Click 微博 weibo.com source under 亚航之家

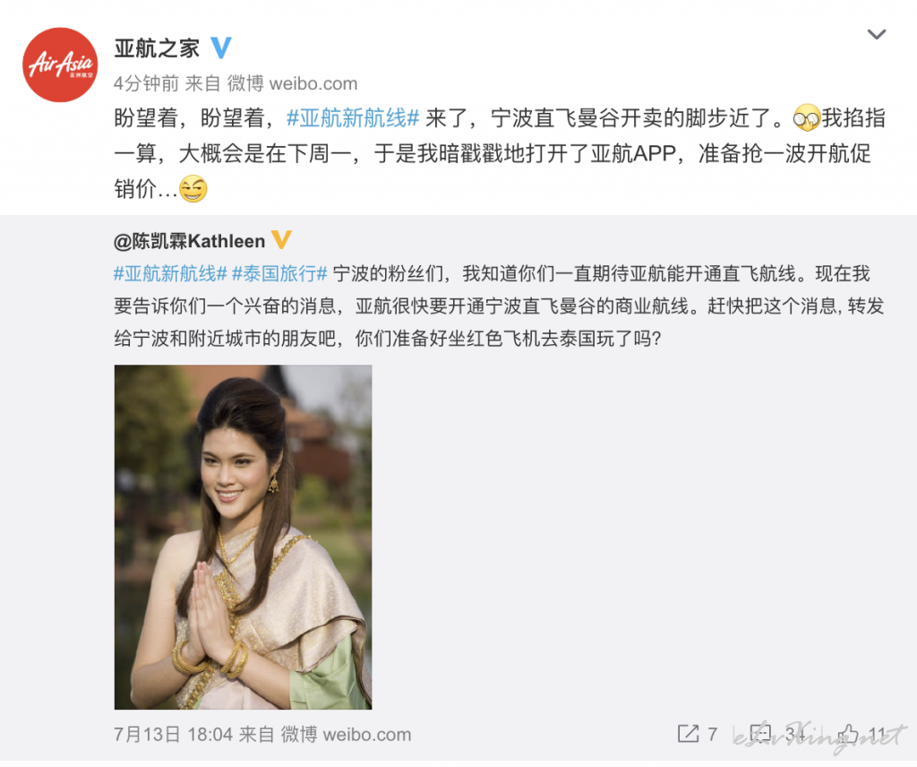point(292,83)
